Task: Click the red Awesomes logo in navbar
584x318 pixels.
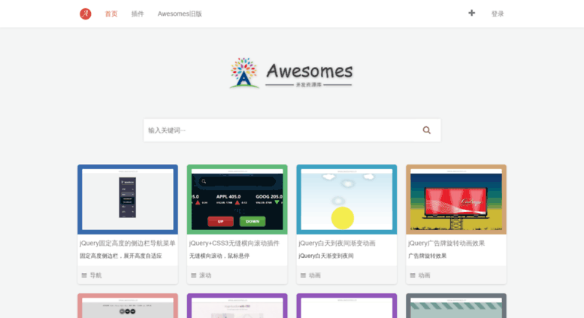Action: tap(85, 14)
